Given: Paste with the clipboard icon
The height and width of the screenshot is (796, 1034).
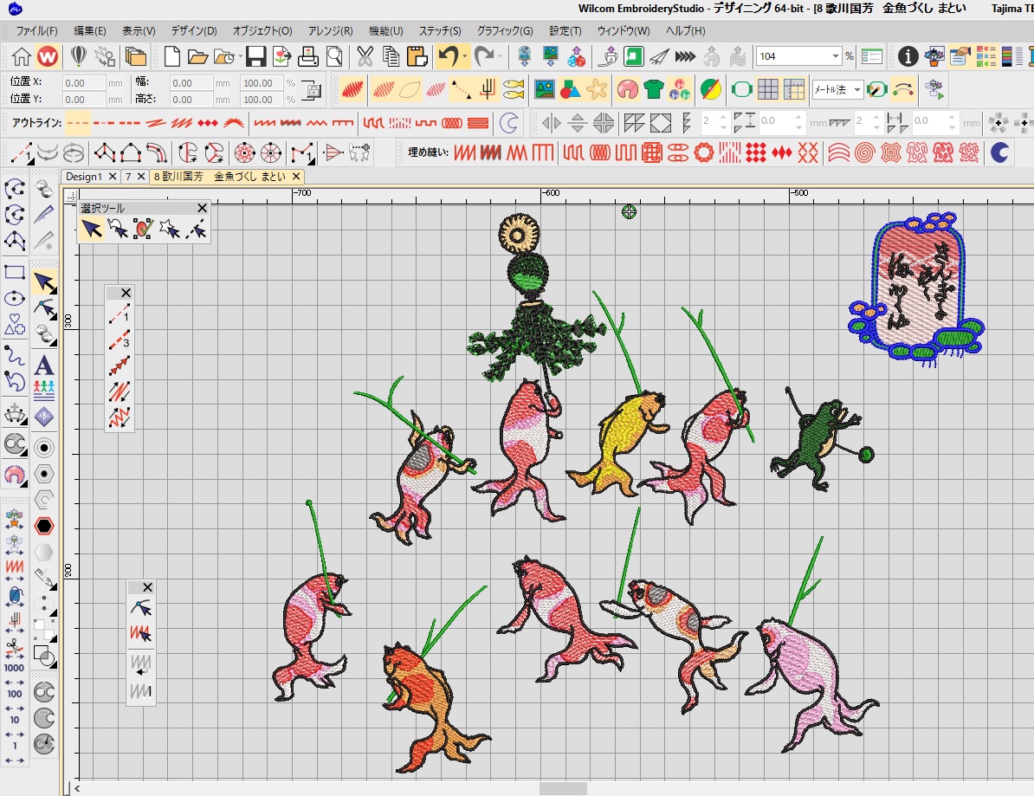Looking at the screenshot, I should click(x=417, y=56).
